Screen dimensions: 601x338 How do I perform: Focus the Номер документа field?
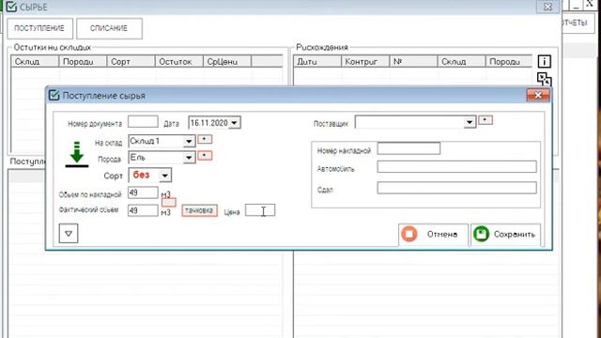(x=143, y=122)
